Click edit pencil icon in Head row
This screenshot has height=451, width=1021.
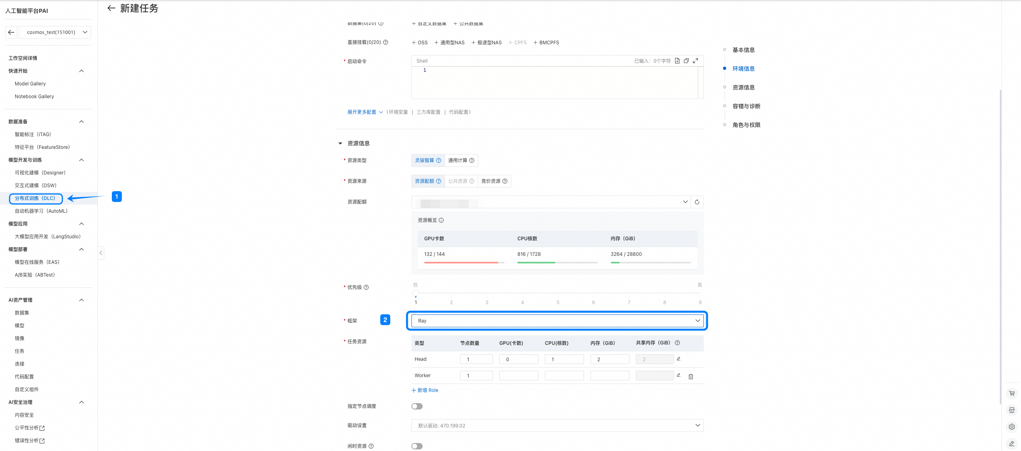pos(678,359)
